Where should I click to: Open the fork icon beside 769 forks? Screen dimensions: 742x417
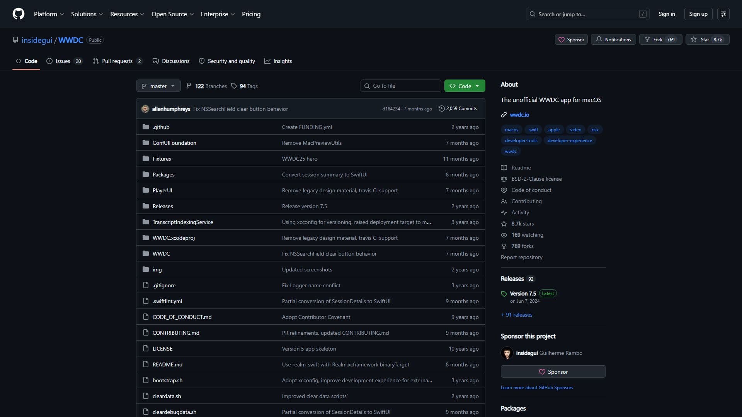click(504, 246)
